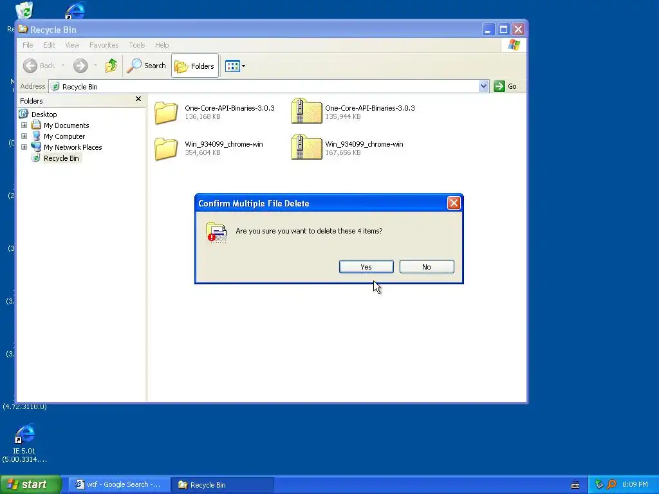
Task: Open the File menu
Action: [28, 45]
